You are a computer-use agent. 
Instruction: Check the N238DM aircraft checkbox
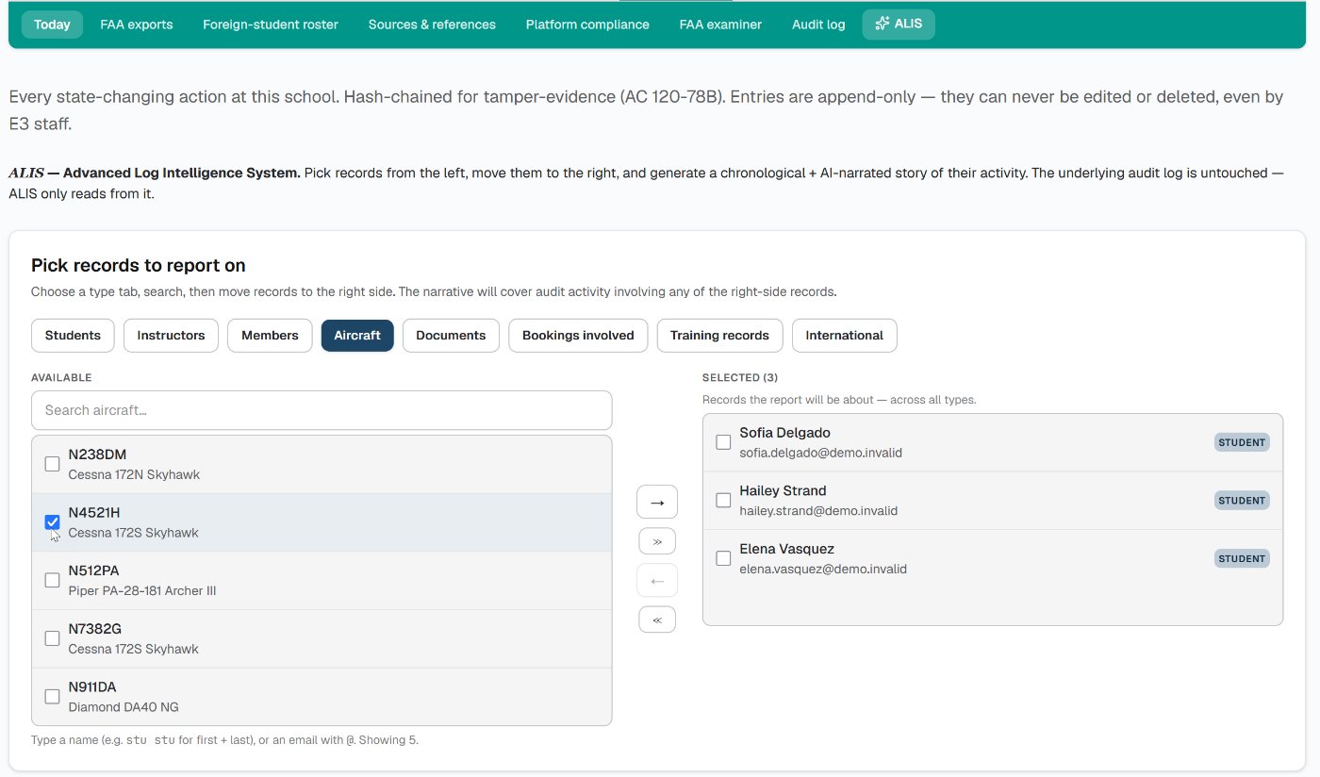pyautogui.click(x=53, y=464)
